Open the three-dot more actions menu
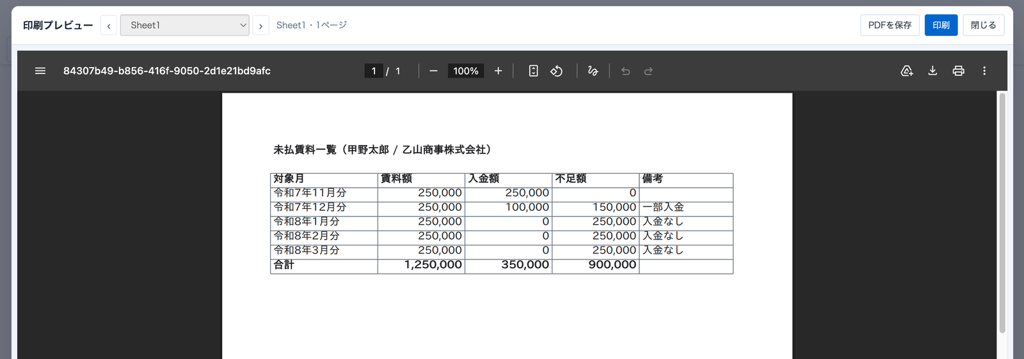 point(984,71)
